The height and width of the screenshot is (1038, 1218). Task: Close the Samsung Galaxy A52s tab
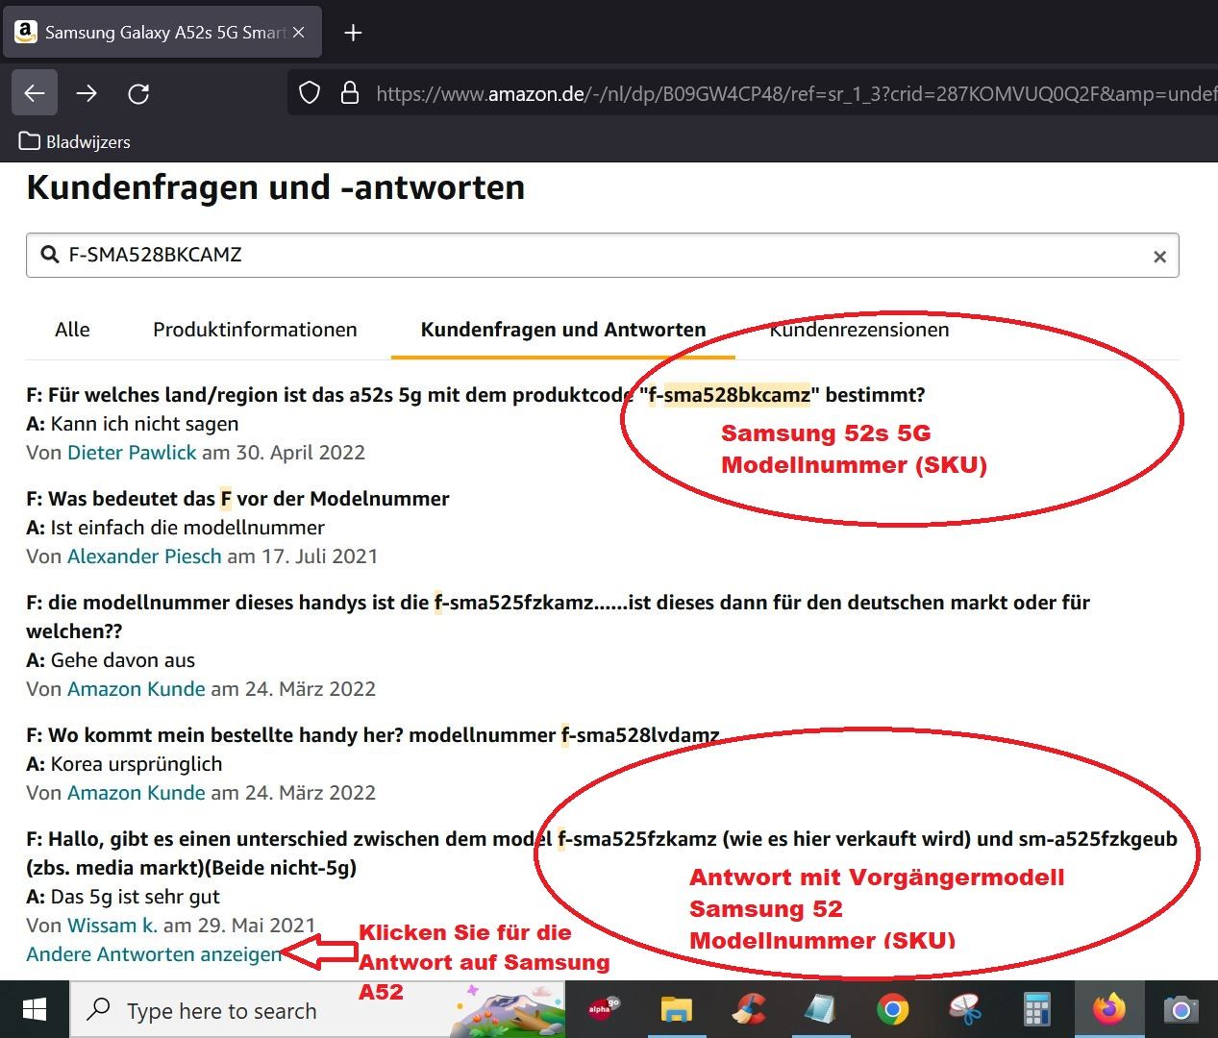[x=299, y=33]
